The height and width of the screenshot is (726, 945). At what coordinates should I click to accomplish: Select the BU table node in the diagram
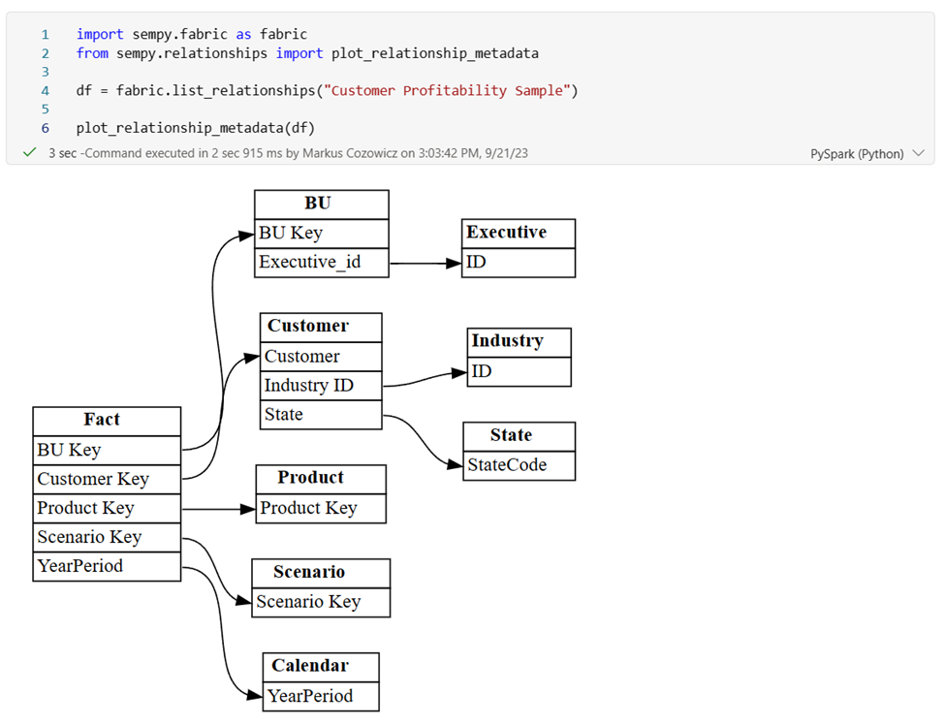click(320, 204)
